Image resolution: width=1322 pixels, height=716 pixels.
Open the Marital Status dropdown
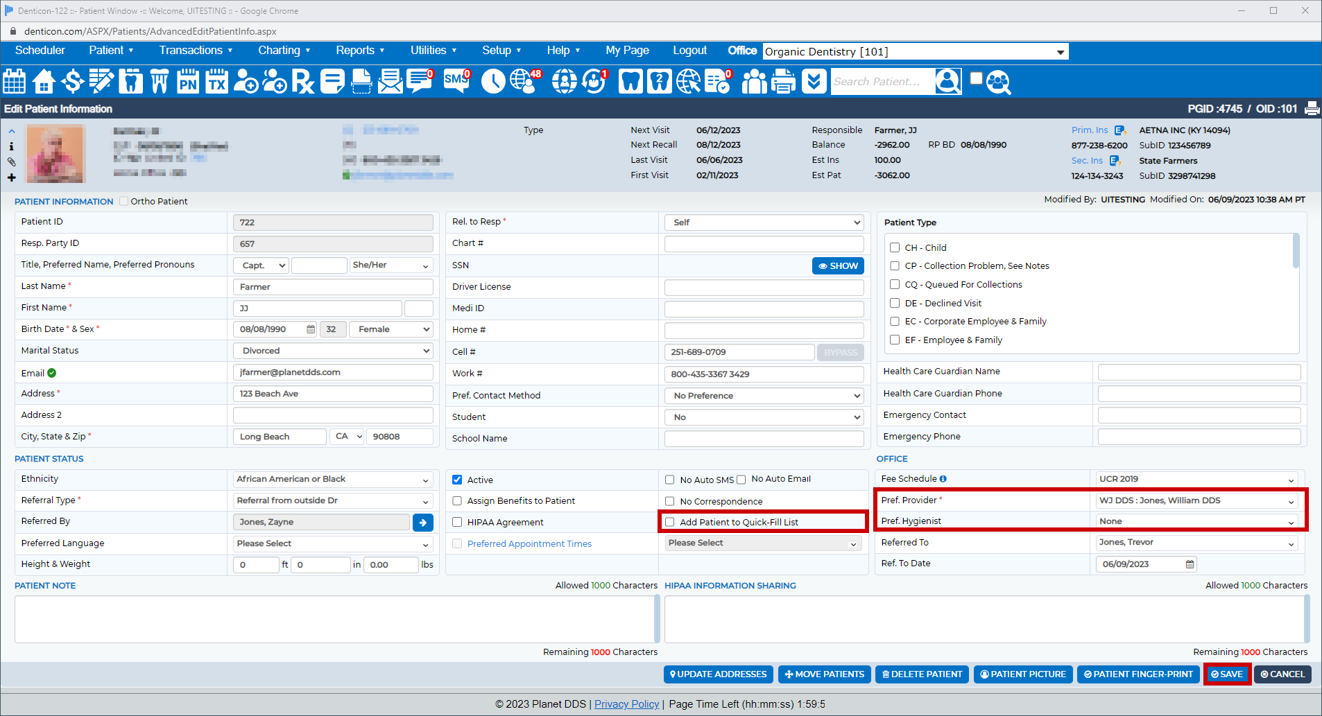coord(334,351)
